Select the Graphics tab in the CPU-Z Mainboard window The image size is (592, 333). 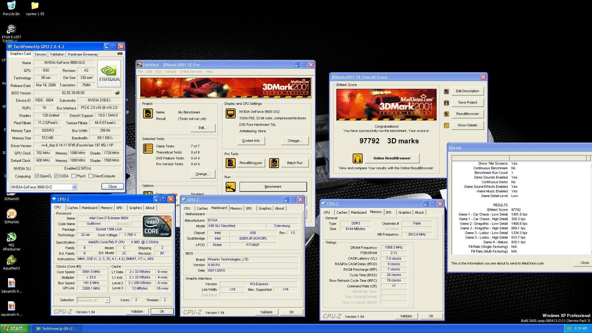(265, 209)
